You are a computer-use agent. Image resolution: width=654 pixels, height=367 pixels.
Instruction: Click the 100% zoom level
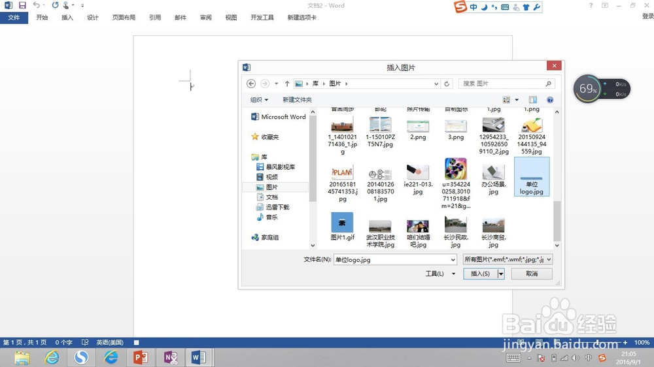coord(642,342)
